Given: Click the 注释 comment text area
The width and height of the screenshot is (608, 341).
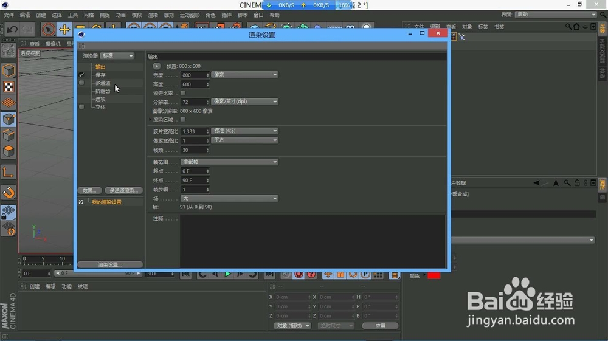Looking at the screenshot, I should (x=313, y=240).
